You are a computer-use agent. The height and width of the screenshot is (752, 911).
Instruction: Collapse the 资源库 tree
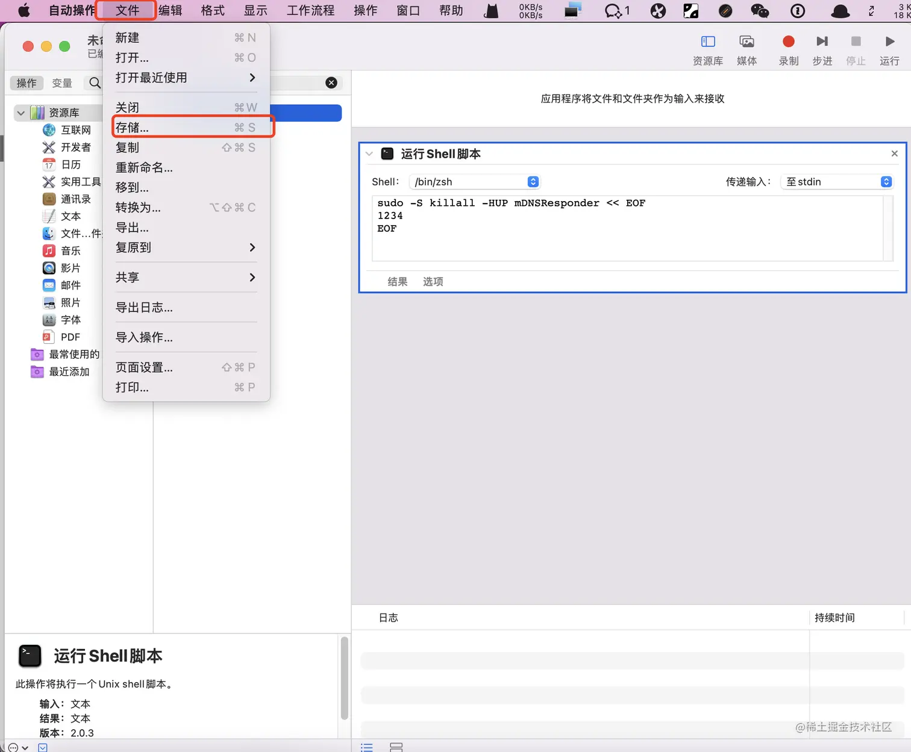(21, 113)
